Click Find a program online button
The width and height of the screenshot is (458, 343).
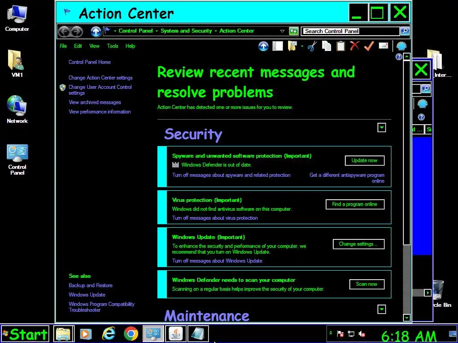355,205
